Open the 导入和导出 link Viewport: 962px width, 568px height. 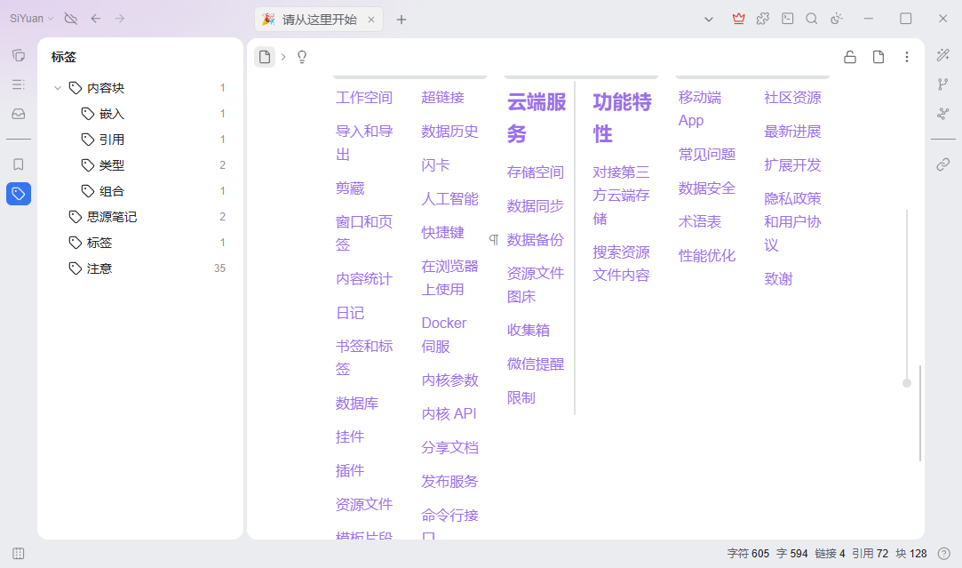click(x=364, y=142)
